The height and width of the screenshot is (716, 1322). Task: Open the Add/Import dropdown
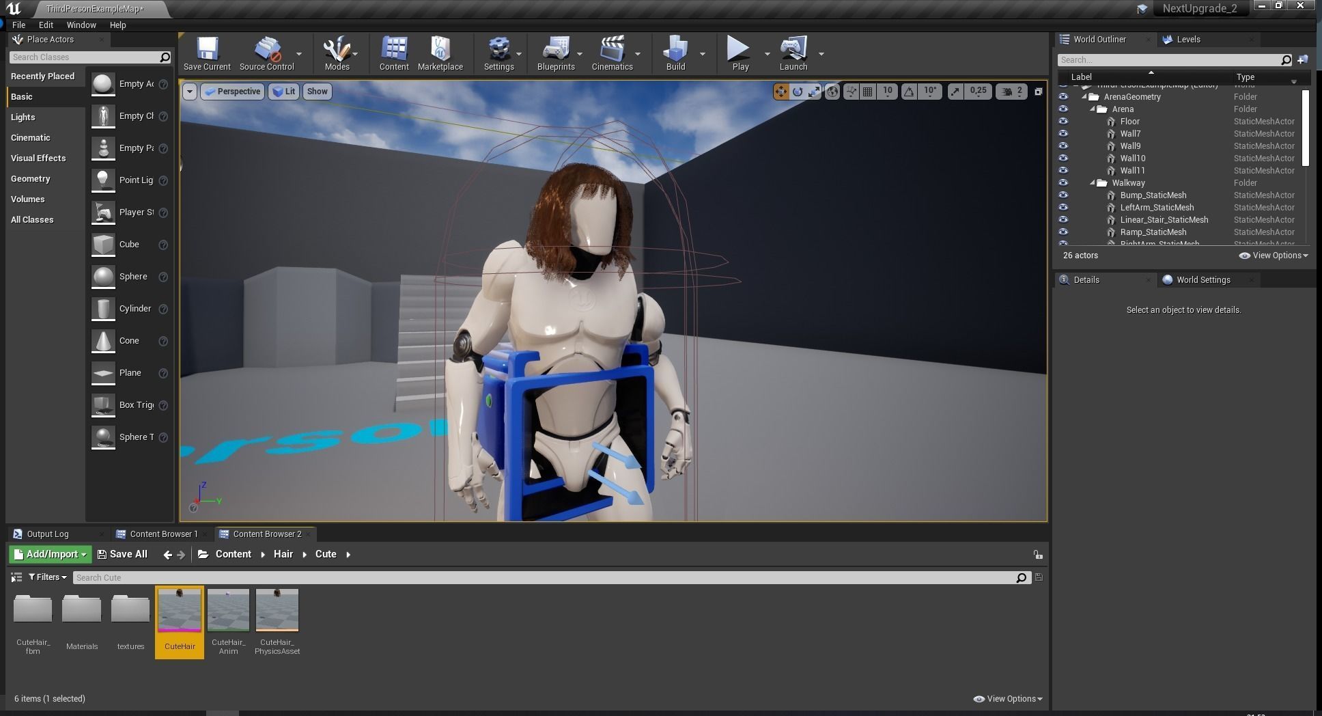[x=51, y=555]
